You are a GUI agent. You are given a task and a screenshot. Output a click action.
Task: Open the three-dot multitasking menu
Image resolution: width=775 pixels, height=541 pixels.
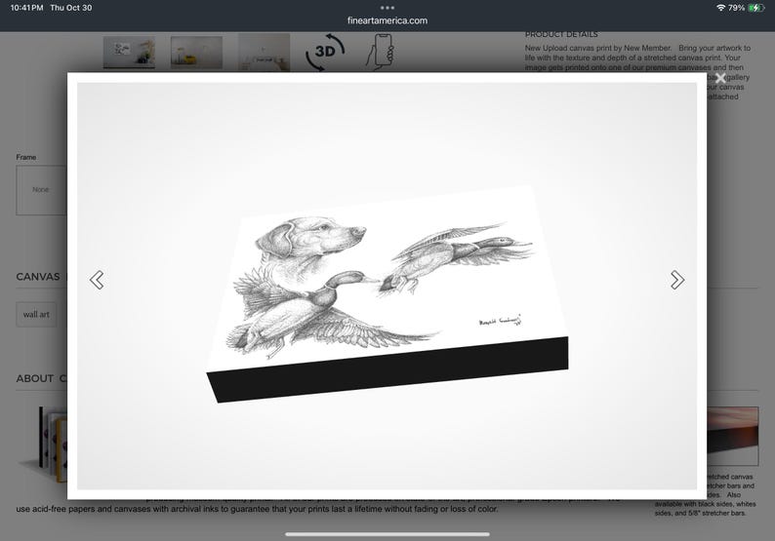point(387,8)
